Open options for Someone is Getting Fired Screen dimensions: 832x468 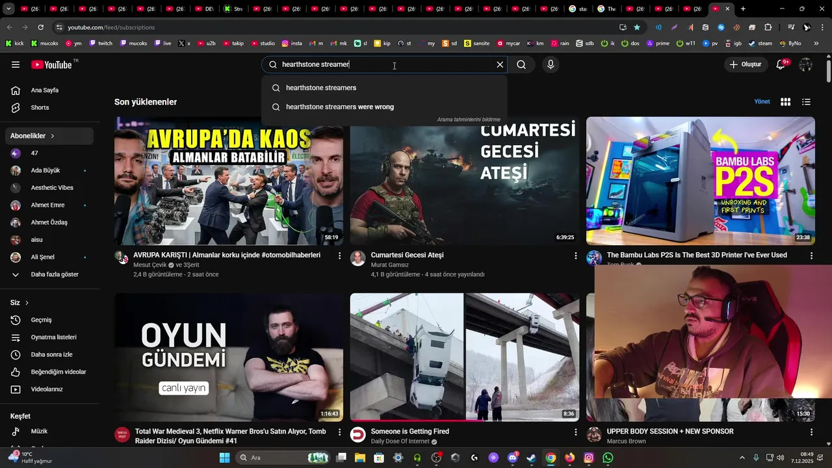click(x=575, y=432)
